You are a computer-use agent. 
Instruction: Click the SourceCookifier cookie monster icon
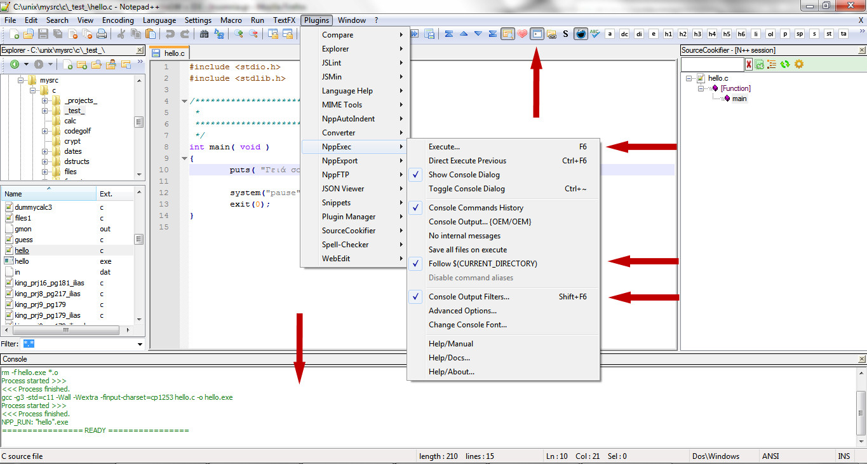(x=581, y=34)
